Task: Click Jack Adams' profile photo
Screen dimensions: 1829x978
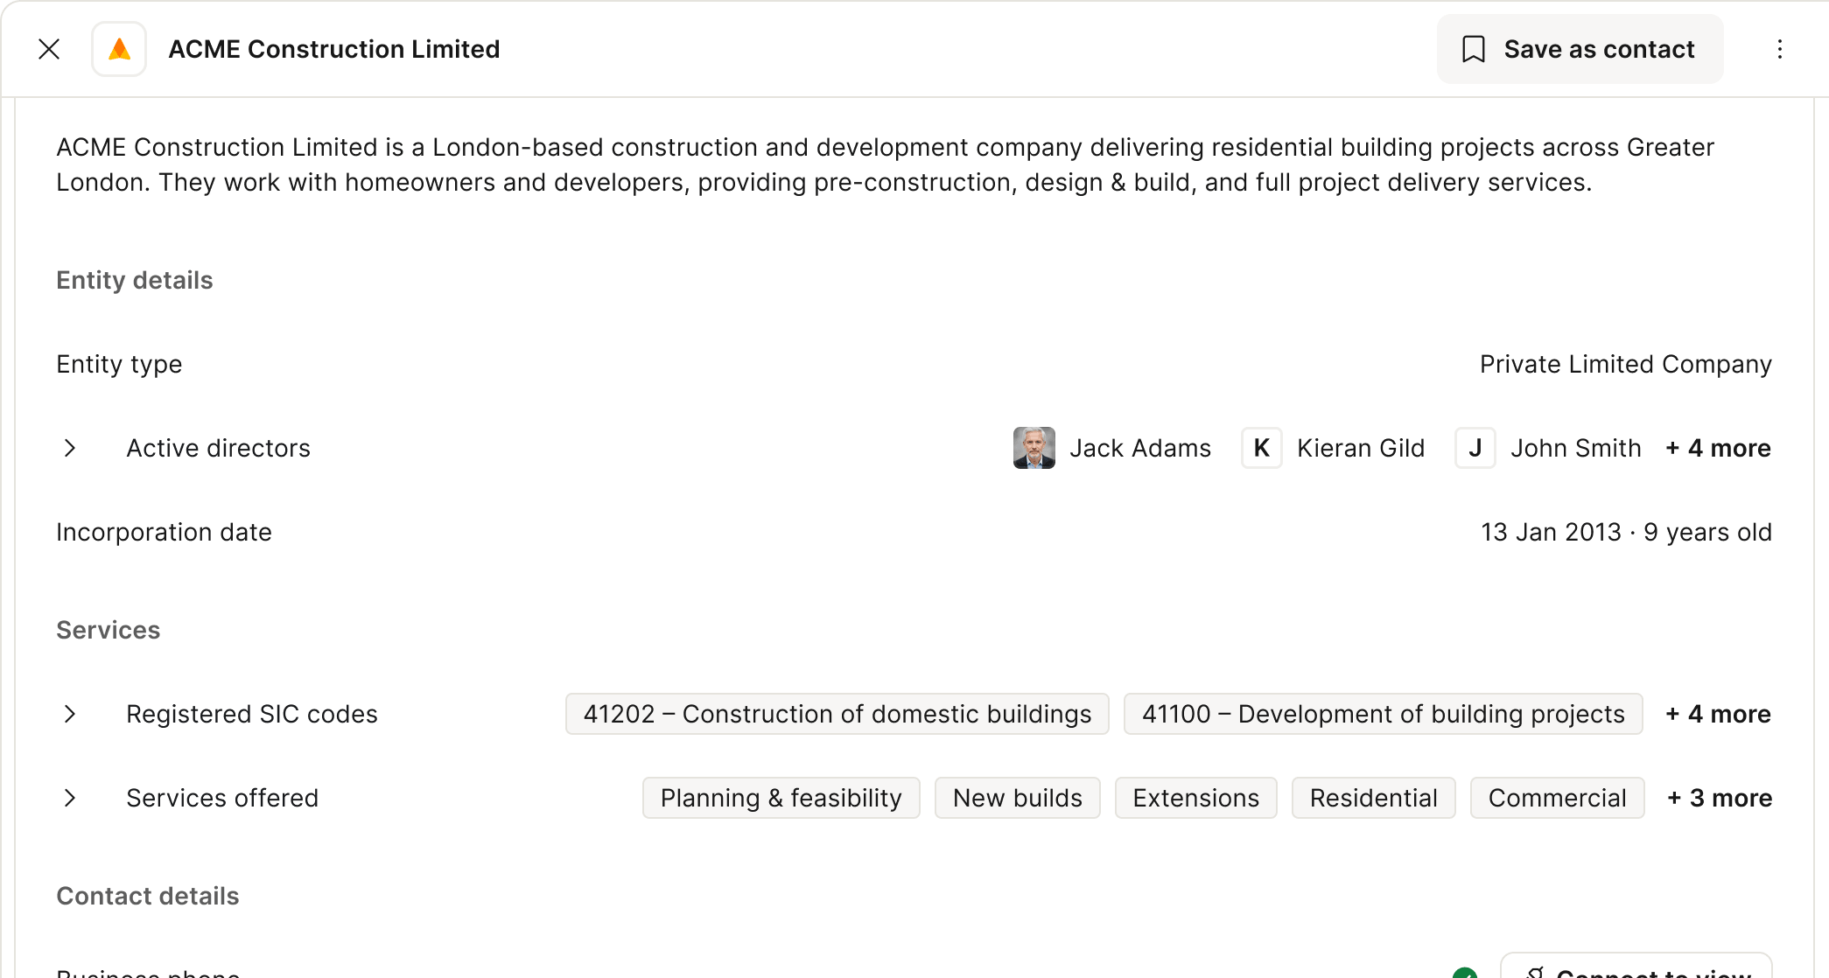Action: pos(1034,448)
